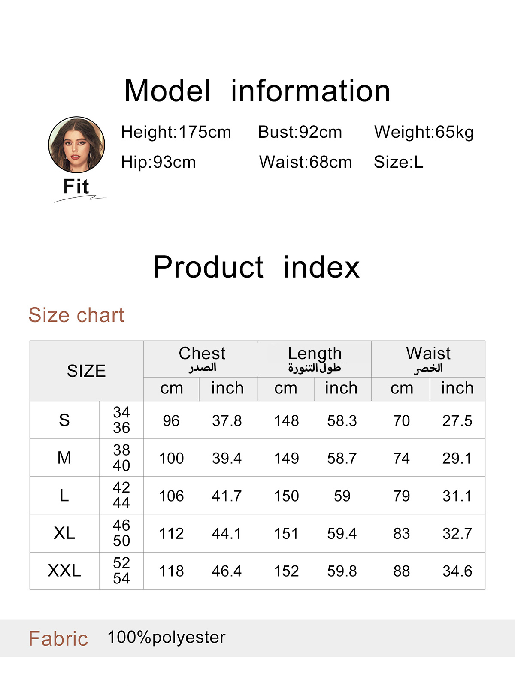Click the XL size row label
The height and width of the screenshot is (686, 515).
pos(64,533)
